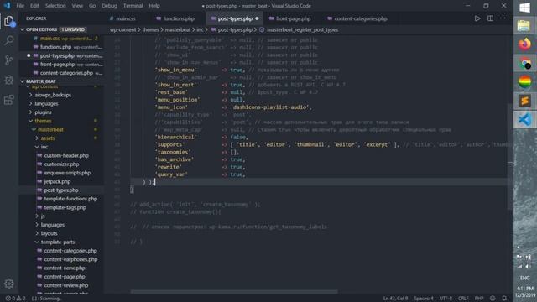Viewport: 537px width, 302px height.
Task: Open the File menu
Action: [20, 6]
